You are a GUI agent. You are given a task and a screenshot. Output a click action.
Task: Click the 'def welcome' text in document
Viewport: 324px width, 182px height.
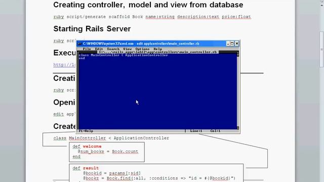tap(87, 146)
